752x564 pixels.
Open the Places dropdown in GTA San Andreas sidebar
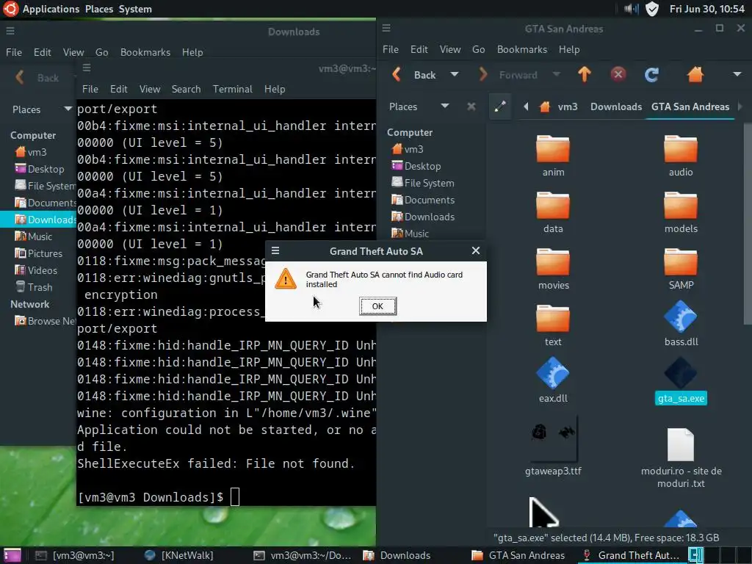[444, 106]
